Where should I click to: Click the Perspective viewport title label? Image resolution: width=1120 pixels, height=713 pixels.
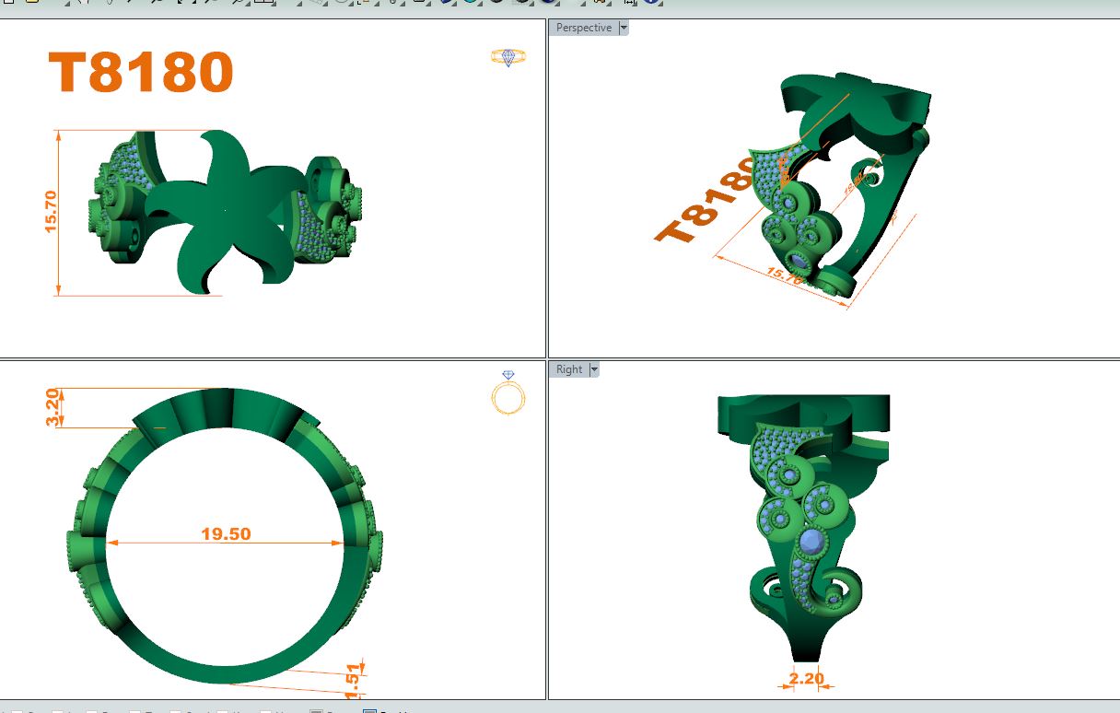click(x=583, y=28)
